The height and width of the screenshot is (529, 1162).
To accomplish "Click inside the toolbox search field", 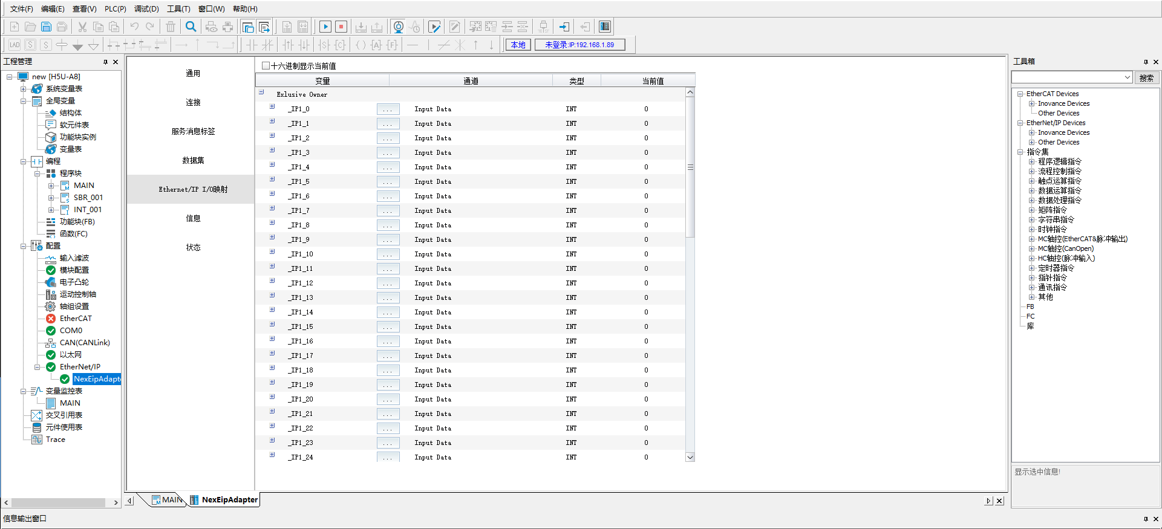I will (1068, 77).
